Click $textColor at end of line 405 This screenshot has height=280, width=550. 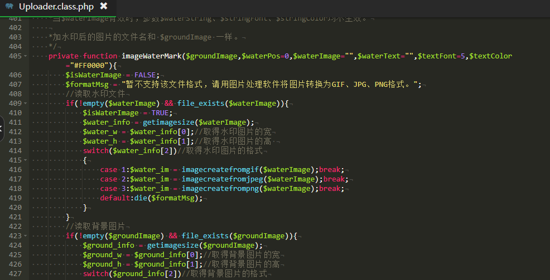[491, 56]
